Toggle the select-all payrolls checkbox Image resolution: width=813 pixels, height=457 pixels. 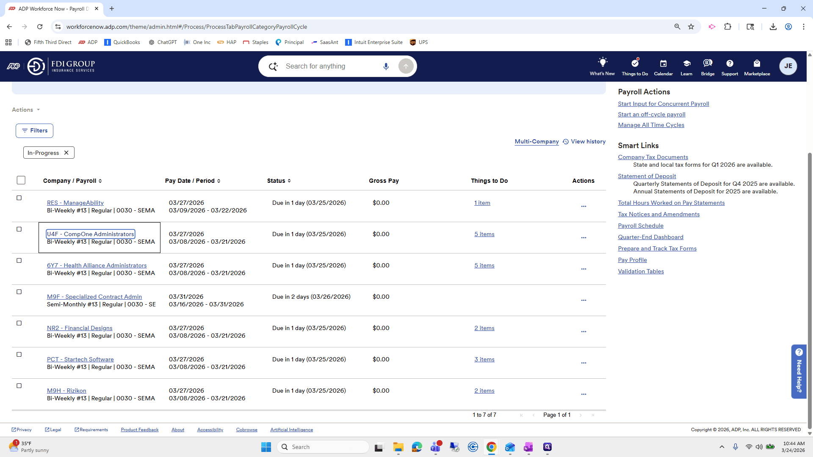(x=21, y=180)
